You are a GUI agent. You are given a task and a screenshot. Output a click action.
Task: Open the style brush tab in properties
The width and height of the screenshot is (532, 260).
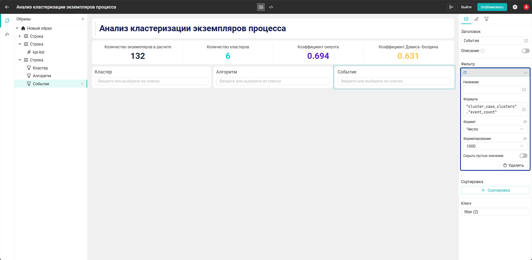click(476, 19)
